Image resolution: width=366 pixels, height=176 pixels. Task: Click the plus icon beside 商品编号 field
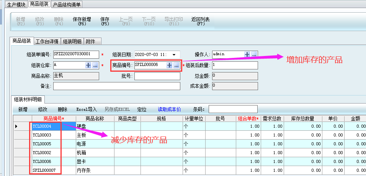click(169, 66)
